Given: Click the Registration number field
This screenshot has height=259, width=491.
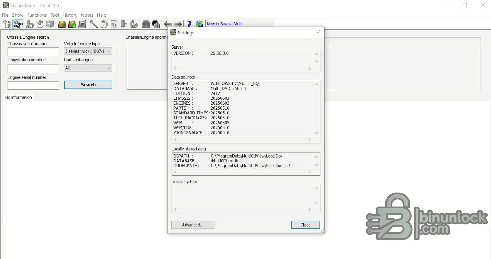Looking at the screenshot, I should (x=33, y=69).
